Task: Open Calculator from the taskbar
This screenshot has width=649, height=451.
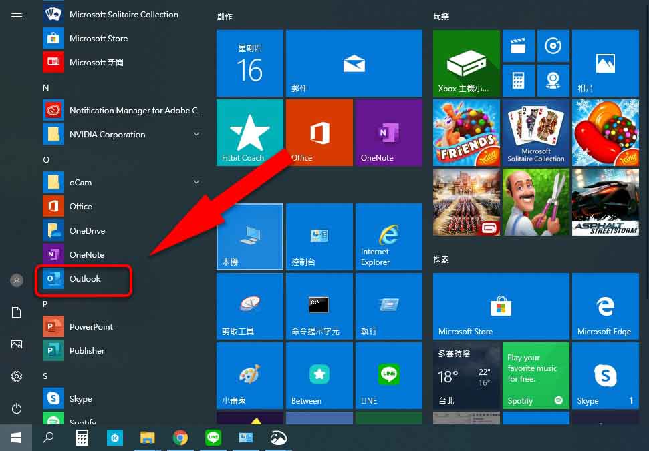Action: click(82, 438)
